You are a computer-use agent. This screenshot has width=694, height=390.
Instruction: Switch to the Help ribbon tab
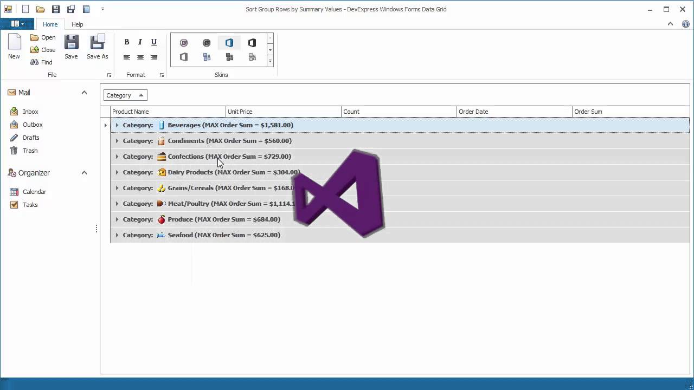(x=78, y=24)
